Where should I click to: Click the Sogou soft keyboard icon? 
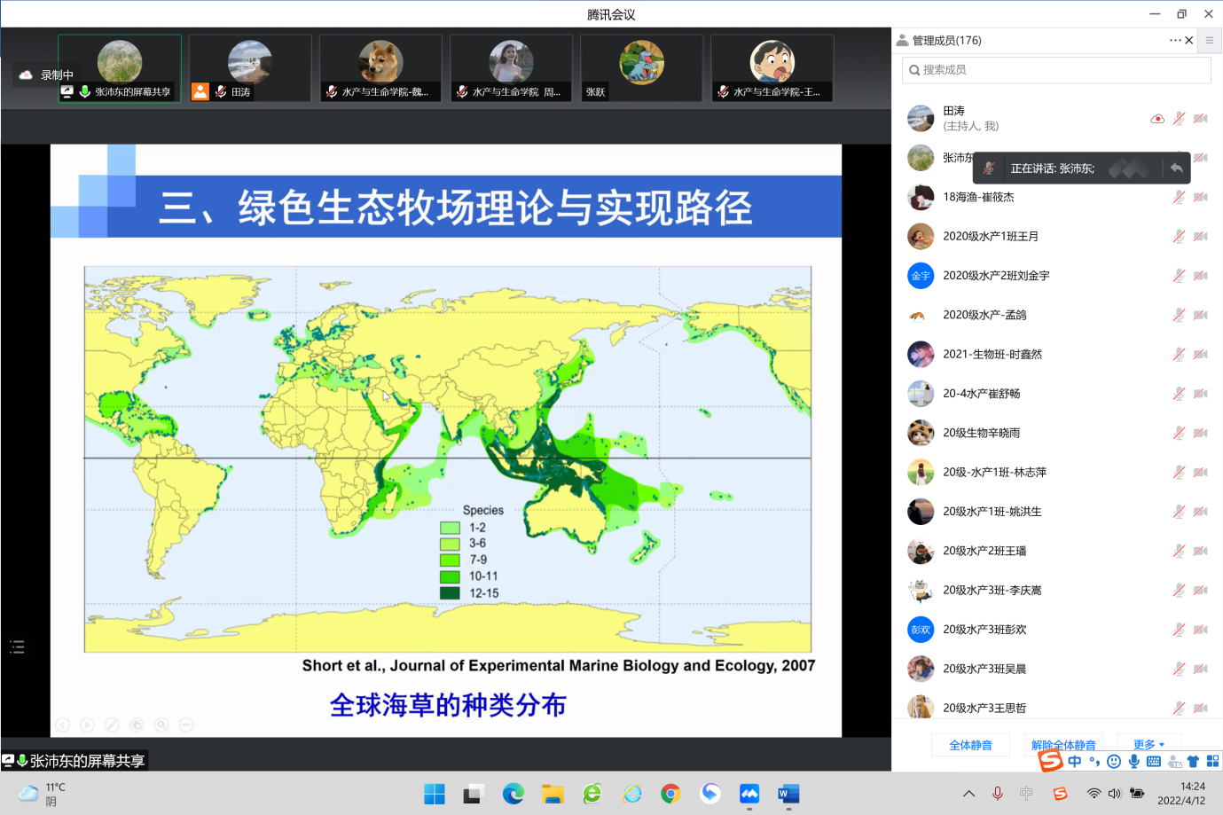[1153, 761]
